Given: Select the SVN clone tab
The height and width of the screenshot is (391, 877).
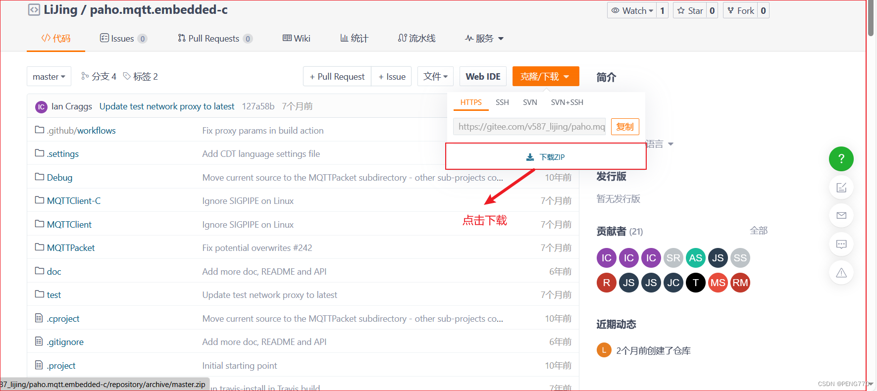Looking at the screenshot, I should click(530, 102).
